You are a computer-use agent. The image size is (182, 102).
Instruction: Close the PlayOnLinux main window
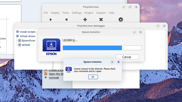click(136, 7)
